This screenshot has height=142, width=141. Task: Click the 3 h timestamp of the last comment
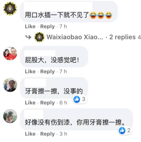[x=63, y=134]
